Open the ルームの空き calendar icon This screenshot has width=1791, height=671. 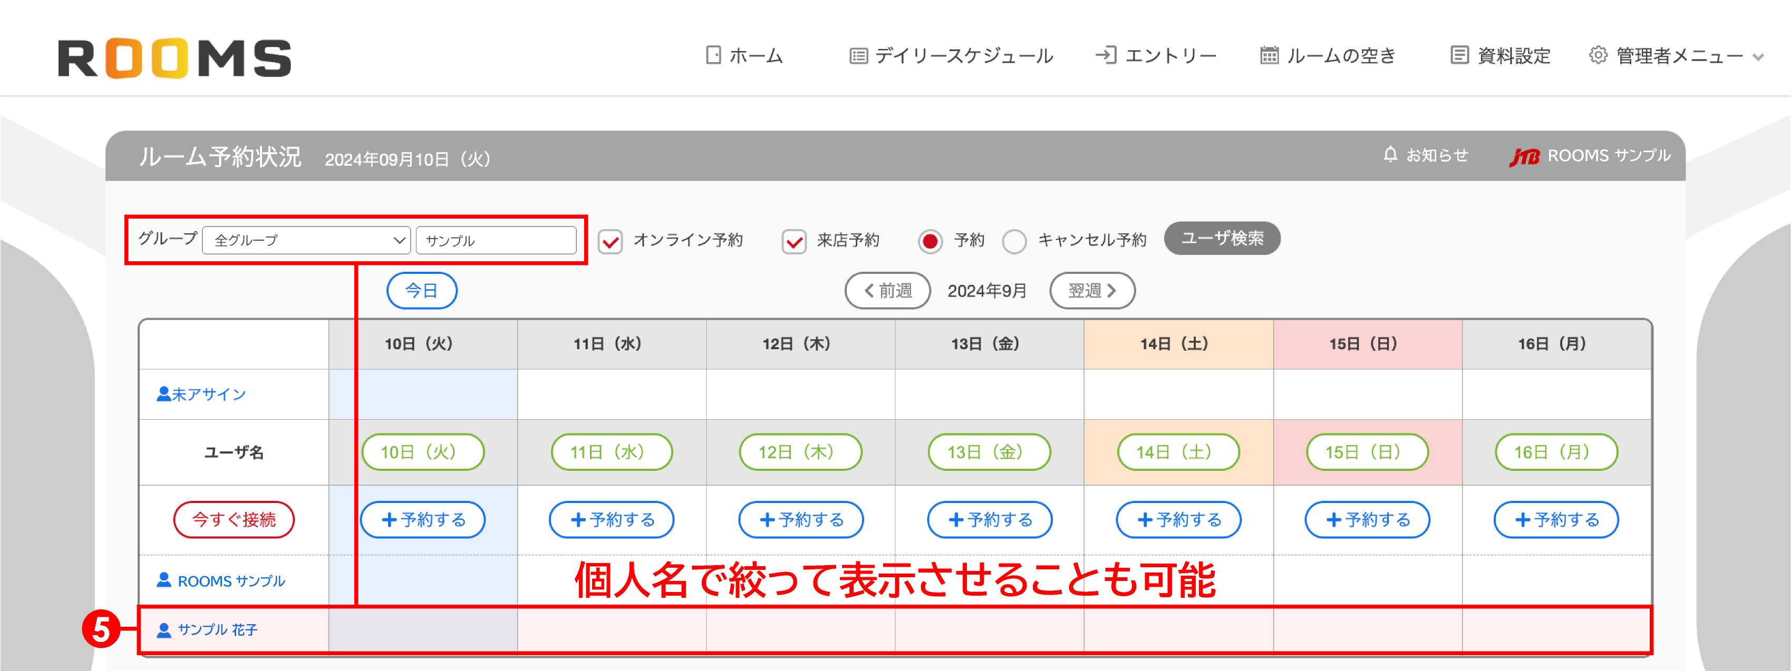pos(1270,56)
